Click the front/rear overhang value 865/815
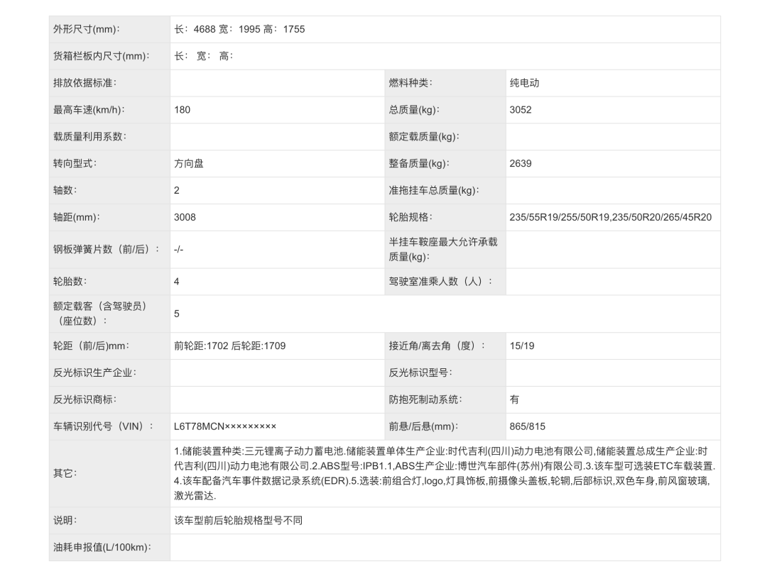 coord(527,426)
